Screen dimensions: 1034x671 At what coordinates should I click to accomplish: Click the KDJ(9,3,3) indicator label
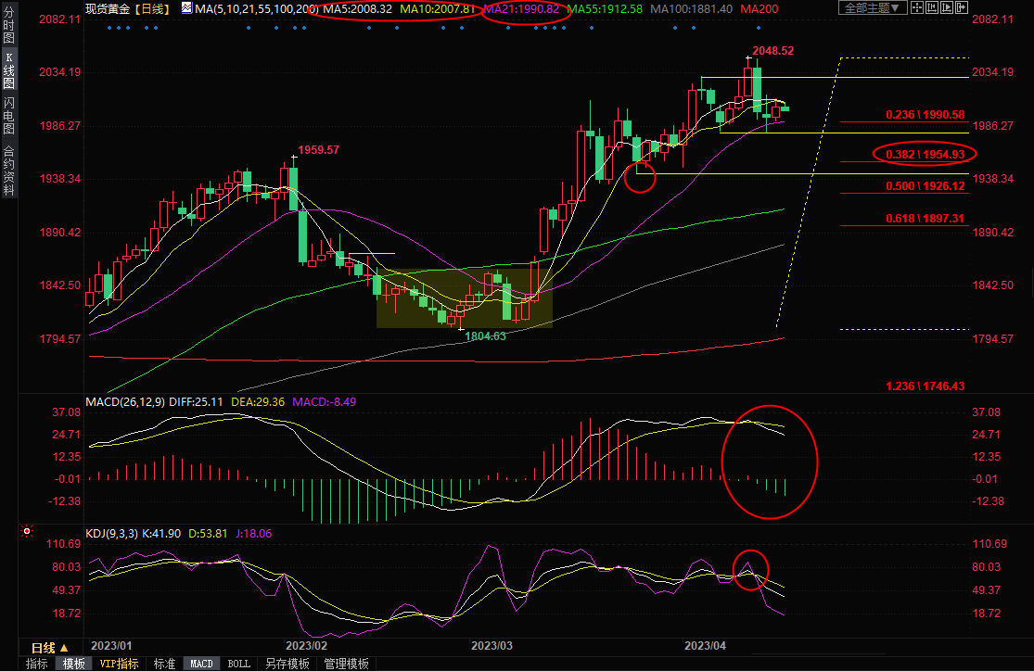coord(112,533)
